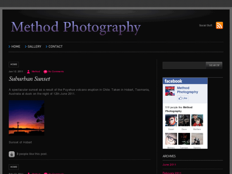Click the Facebook Like button
Screen dimensions: 232x174
[183, 98]
